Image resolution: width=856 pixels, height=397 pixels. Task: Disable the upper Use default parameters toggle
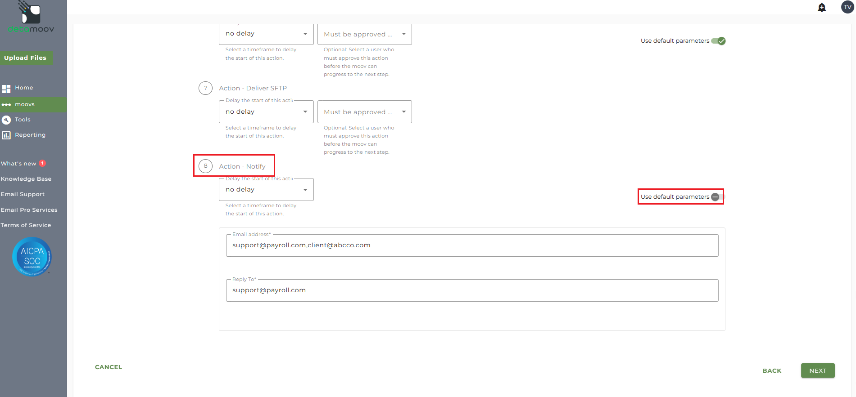[718, 41]
